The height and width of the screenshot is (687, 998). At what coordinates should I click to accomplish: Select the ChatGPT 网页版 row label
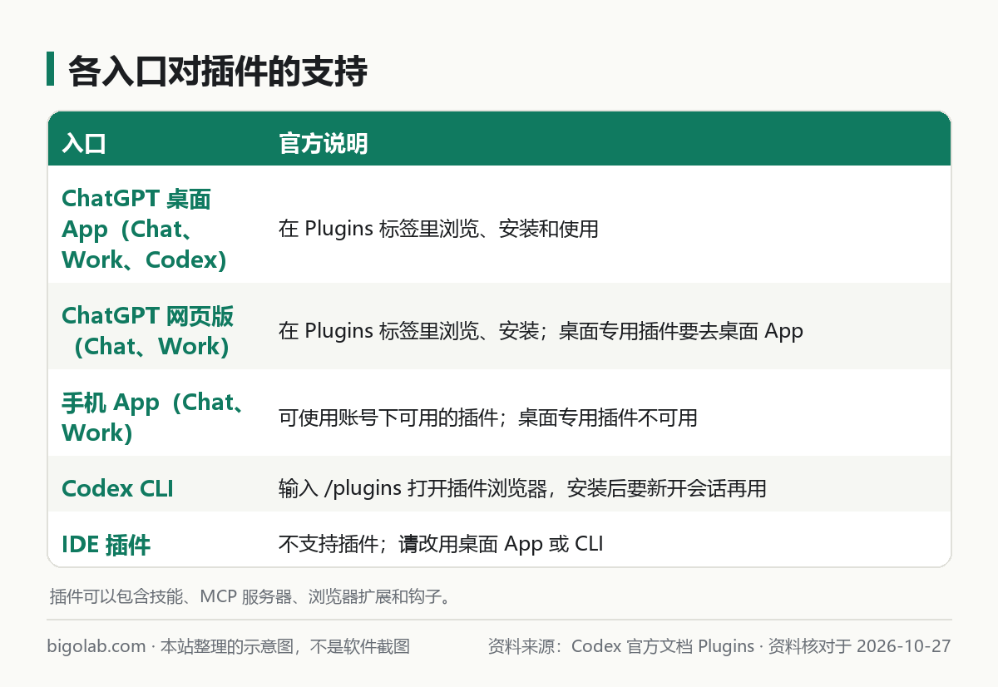(148, 330)
